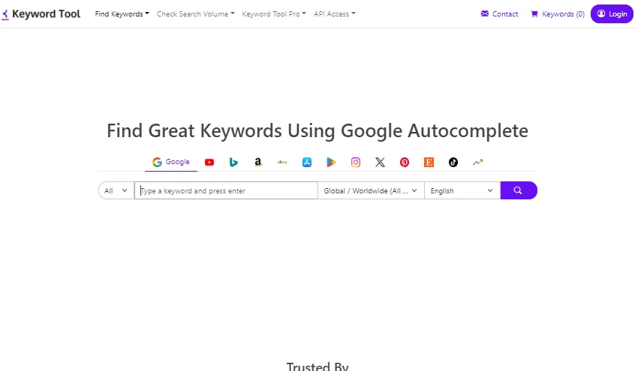638x371 pixels.
Task: Open the App Store keyword tab
Action: click(307, 163)
